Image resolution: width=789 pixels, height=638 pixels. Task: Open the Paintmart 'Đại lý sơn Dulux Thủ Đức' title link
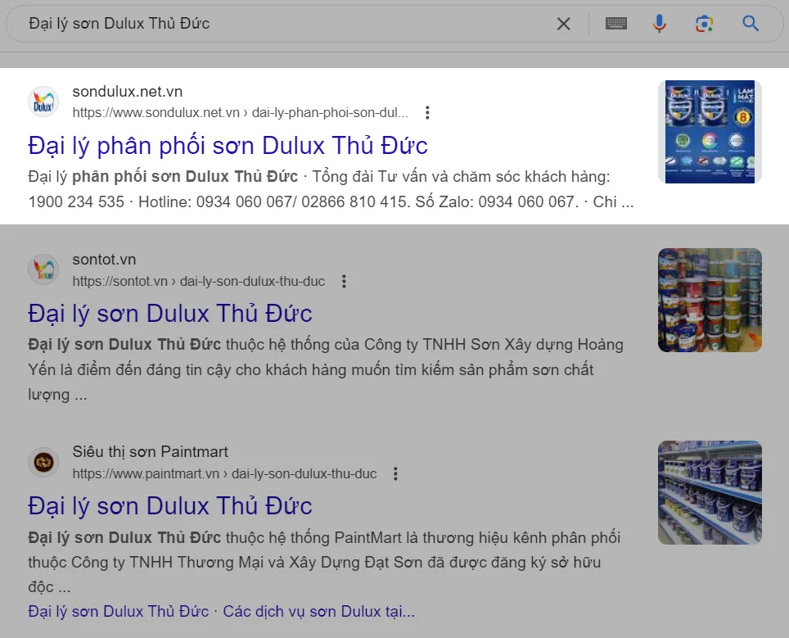[x=170, y=505]
